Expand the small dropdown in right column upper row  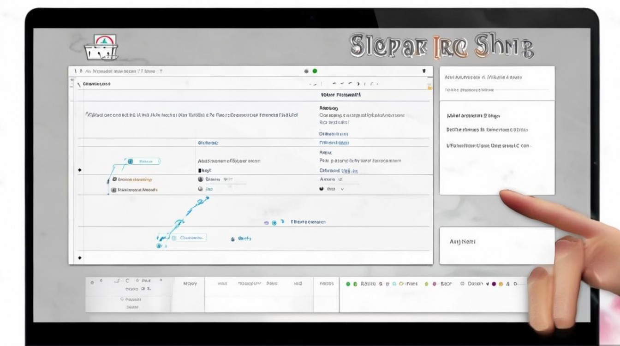pyautogui.click(x=340, y=179)
